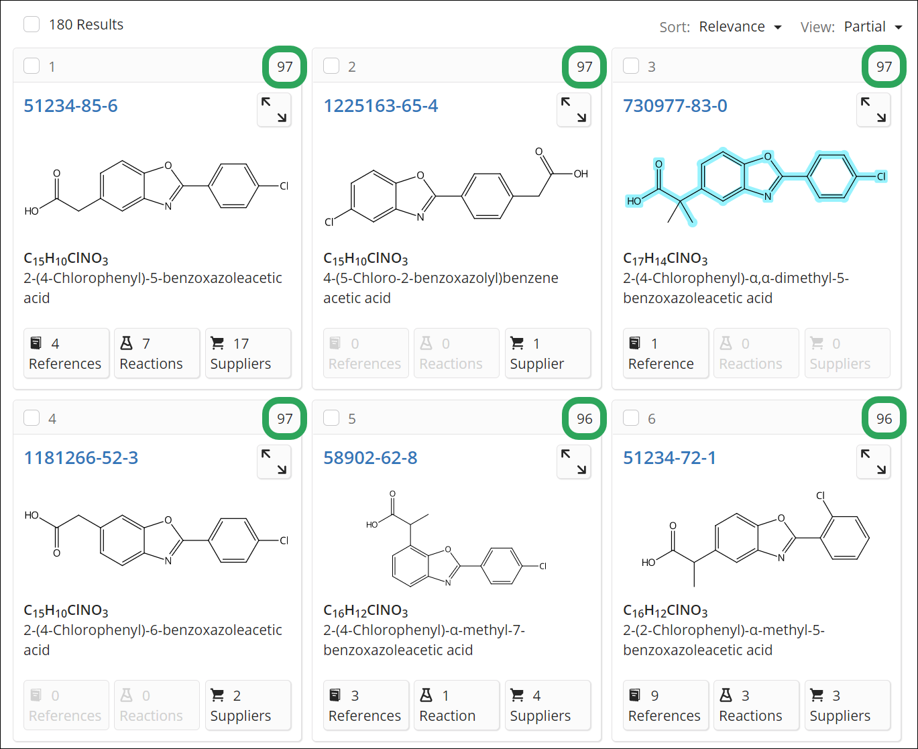View 17 Suppliers for 51234-85-6
Screen dimensions: 918x749
(248, 353)
